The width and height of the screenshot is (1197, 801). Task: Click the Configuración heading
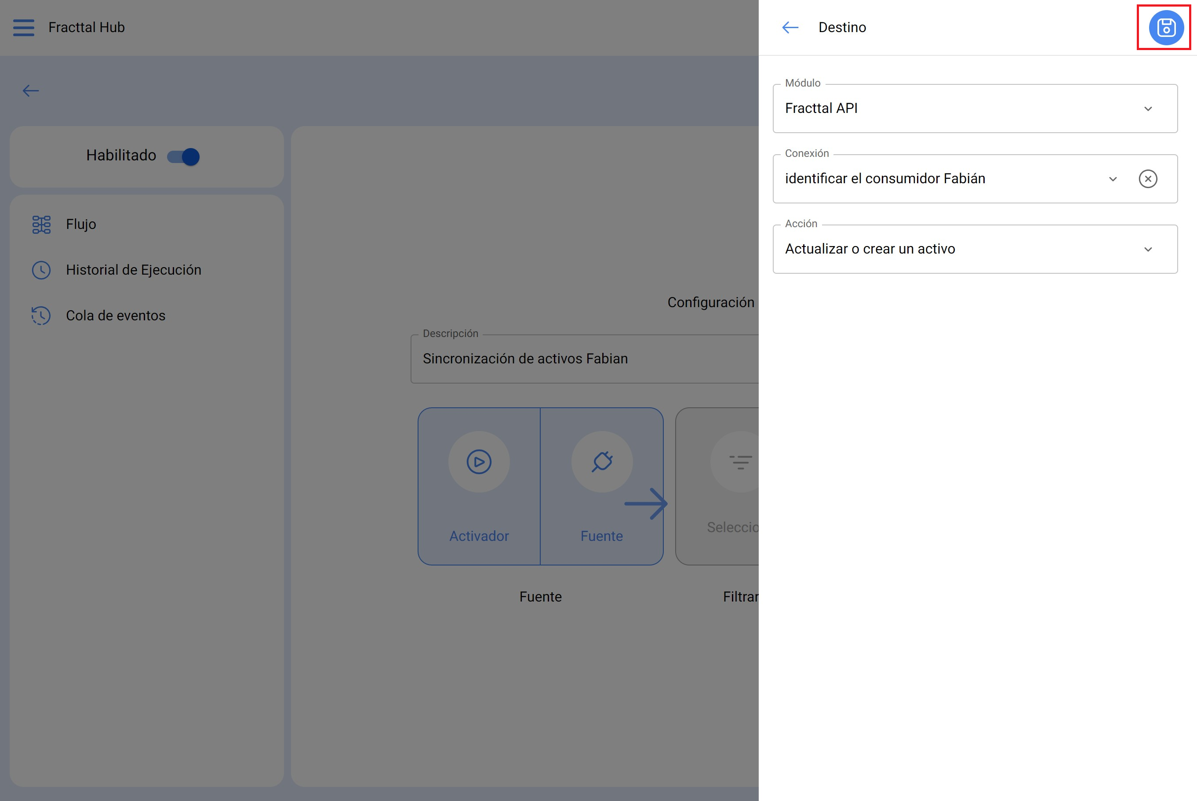coord(710,302)
